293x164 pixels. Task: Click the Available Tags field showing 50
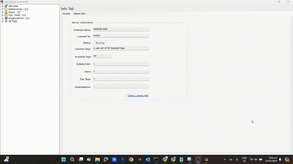click(102, 56)
